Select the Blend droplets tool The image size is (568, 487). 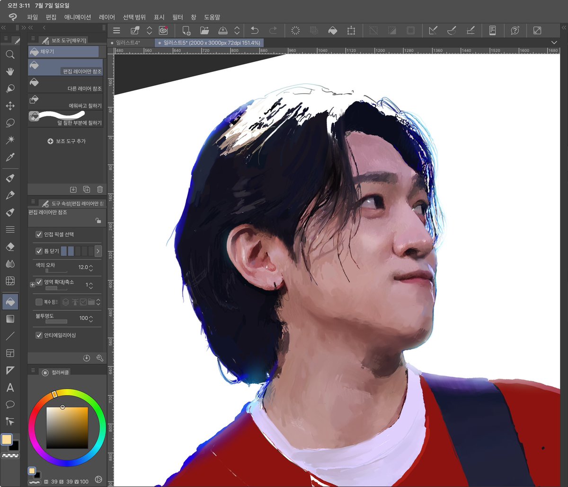pyautogui.click(x=10, y=264)
